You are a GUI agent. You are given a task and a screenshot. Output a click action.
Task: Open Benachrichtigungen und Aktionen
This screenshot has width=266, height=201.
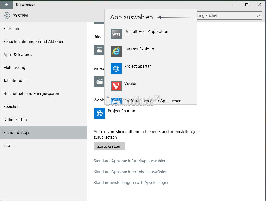click(x=44, y=42)
